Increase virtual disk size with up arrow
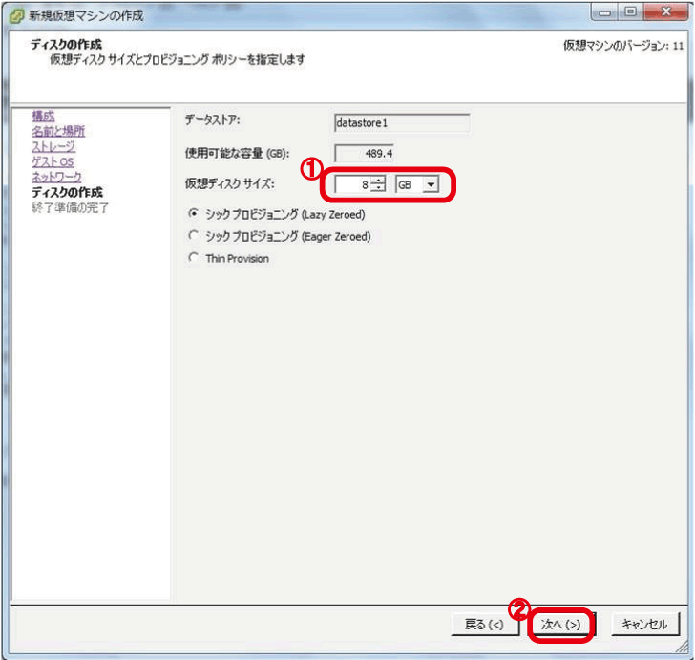695x660 pixels. (x=378, y=181)
